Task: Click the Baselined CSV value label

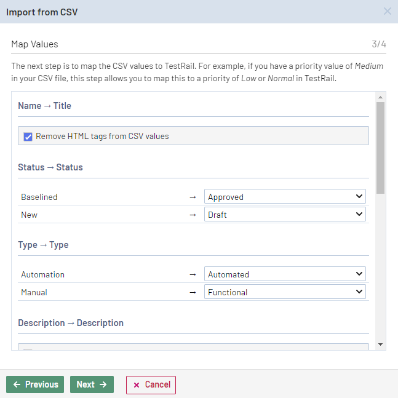Action: click(39, 197)
